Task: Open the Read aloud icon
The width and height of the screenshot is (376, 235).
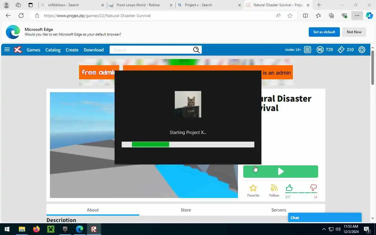Action: tap(278, 16)
